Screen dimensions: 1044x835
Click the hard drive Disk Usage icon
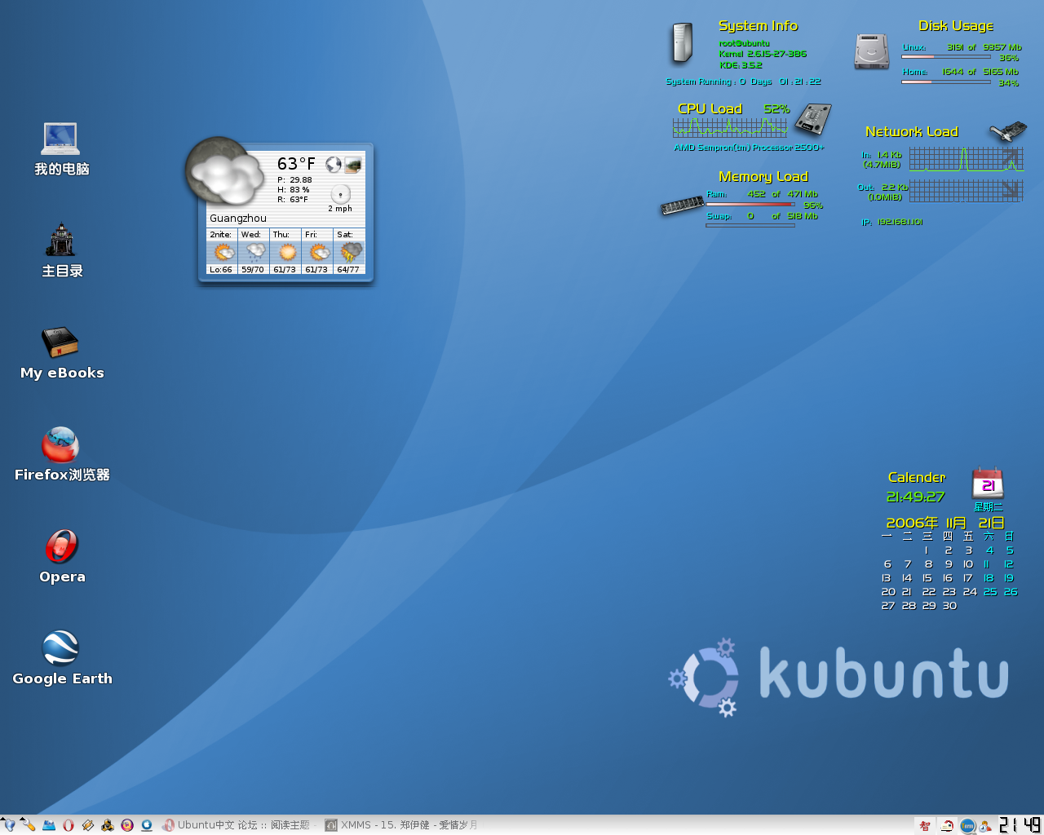coord(872,51)
